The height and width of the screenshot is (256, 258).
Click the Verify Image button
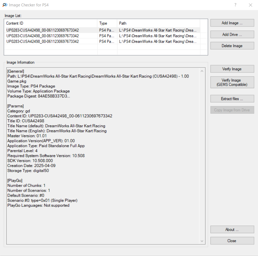click(x=232, y=69)
